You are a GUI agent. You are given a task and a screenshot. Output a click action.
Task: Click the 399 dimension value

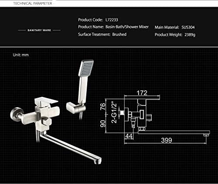tap(167, 140)
